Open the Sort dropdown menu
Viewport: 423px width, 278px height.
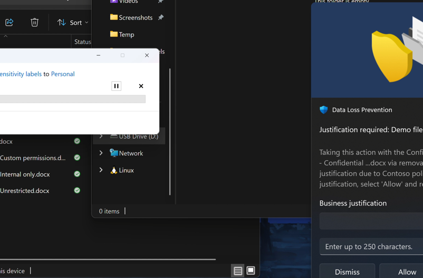73,22
